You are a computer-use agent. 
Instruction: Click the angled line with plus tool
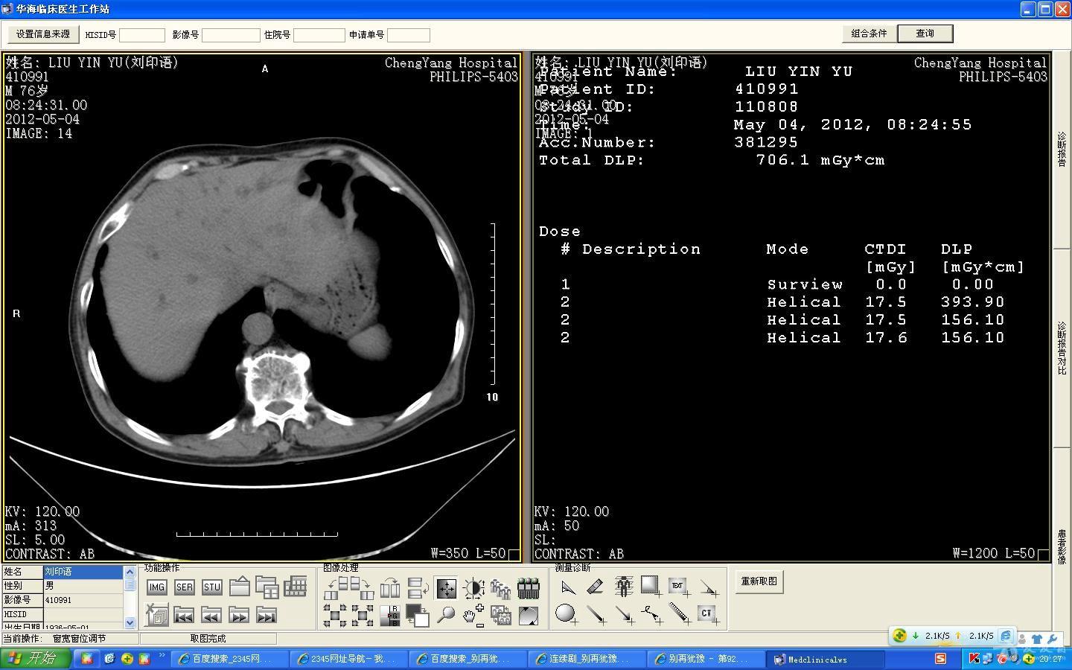(708, 588)
